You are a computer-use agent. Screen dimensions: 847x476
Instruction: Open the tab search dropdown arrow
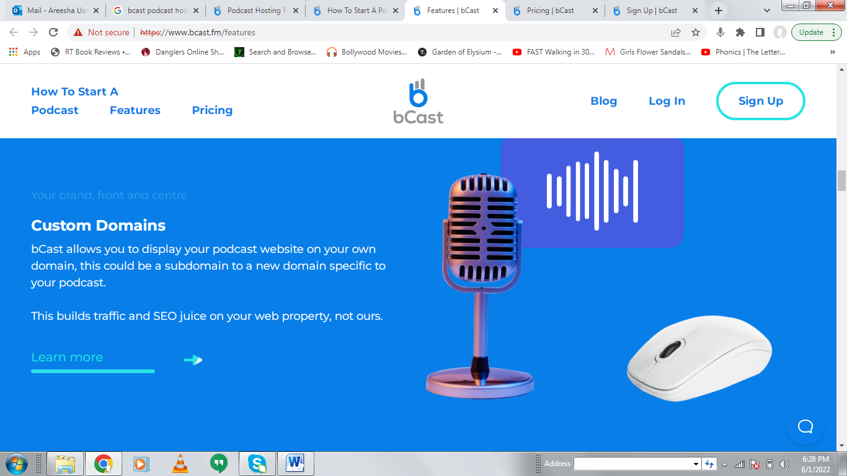(767, 11)
